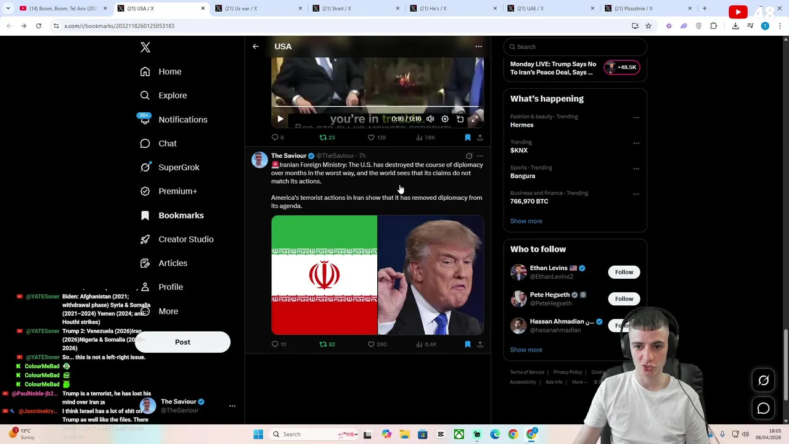Open the Windows Start menu

click(258, 434)
